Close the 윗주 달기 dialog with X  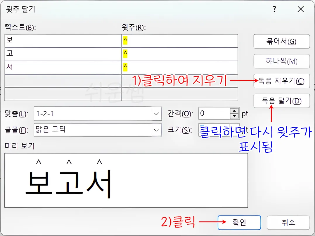pos(300,9)
